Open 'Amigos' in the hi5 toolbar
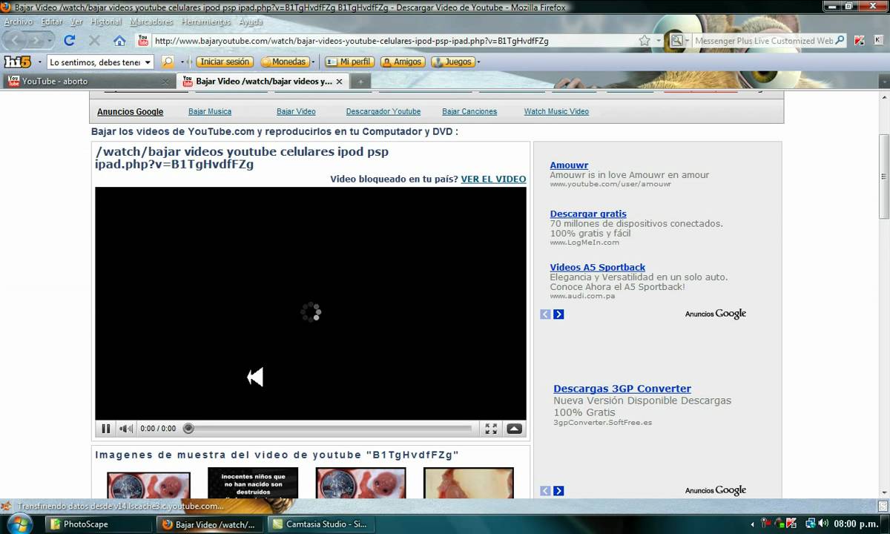The image size is (890, 534). [403, 62]
